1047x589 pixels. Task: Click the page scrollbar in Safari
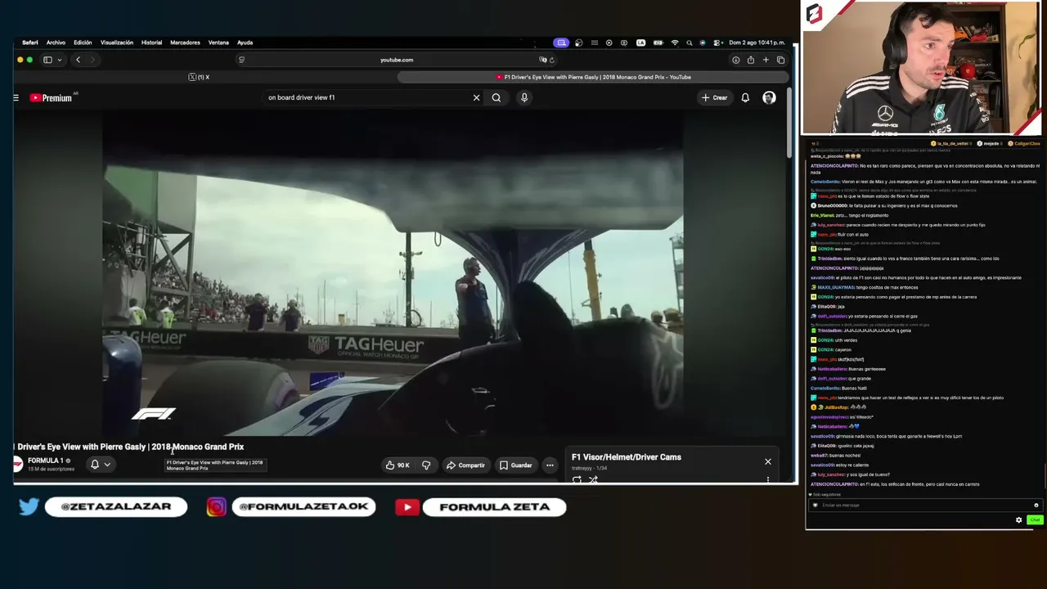789,123
